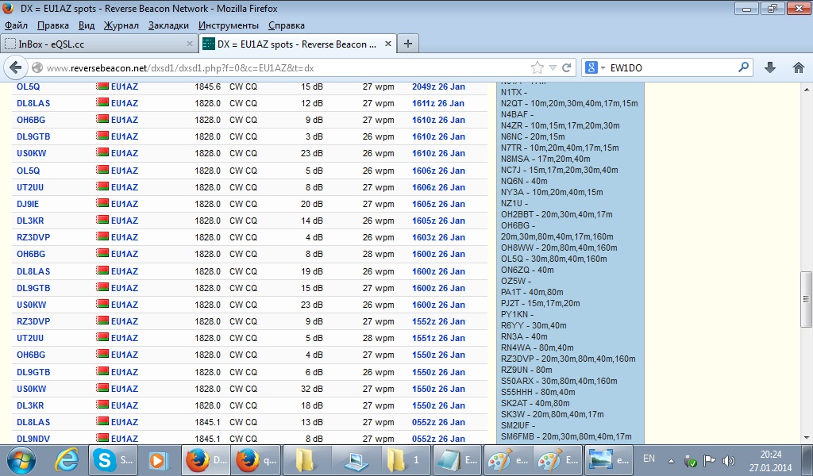The width and height of the screenshot is (813, 476).
Task: Open the URL history dropdown arrow
Action: click(553, 67)
